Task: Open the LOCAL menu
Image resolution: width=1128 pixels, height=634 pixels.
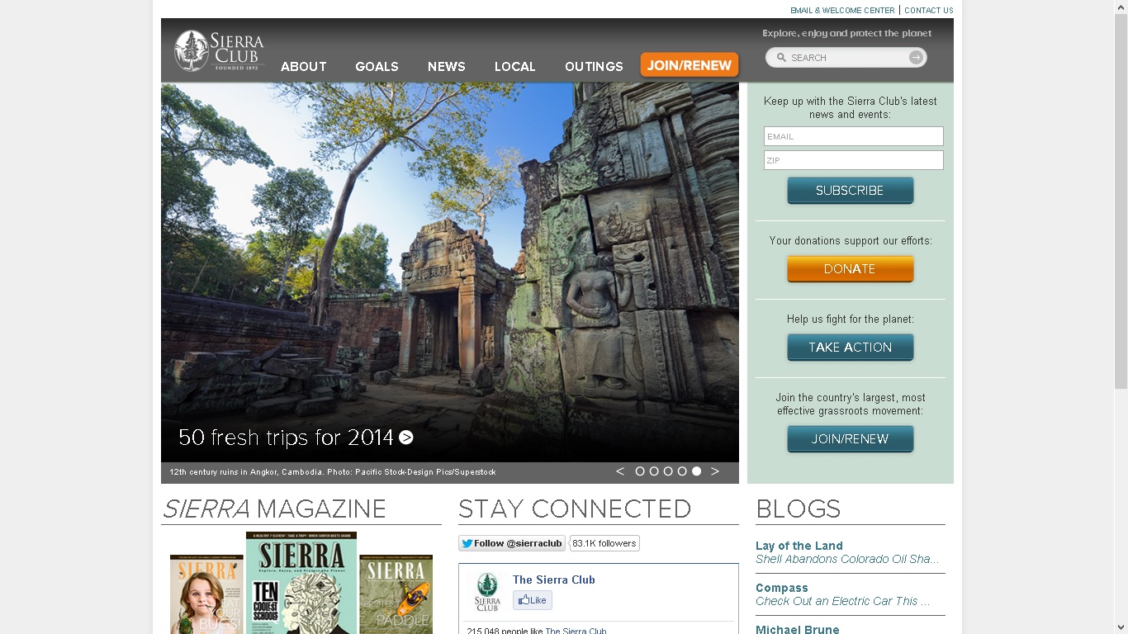Action: [x=515, y=67]
